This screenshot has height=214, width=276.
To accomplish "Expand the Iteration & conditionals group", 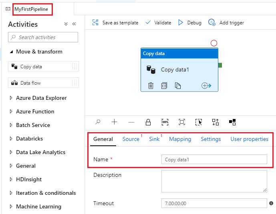I will pyautogui.click(x=11, y=193).
